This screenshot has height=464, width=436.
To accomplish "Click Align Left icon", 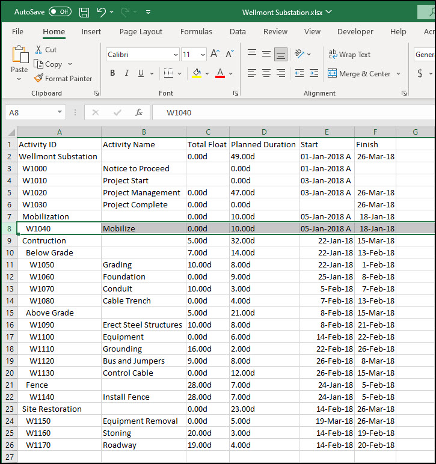I will click(252, 73).
